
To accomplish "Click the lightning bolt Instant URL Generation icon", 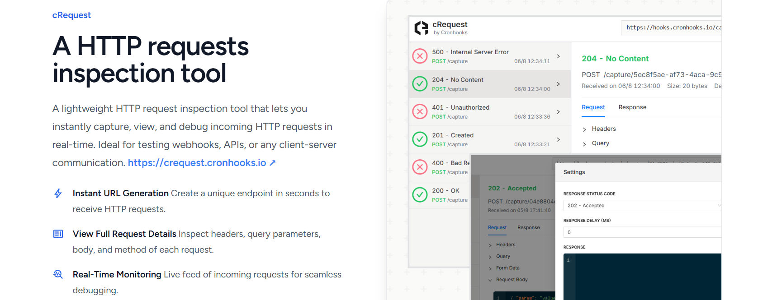I will (x=58, y=194).
